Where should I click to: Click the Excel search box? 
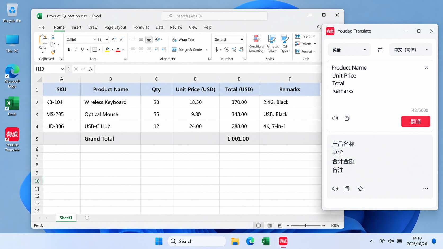[215, 16]
